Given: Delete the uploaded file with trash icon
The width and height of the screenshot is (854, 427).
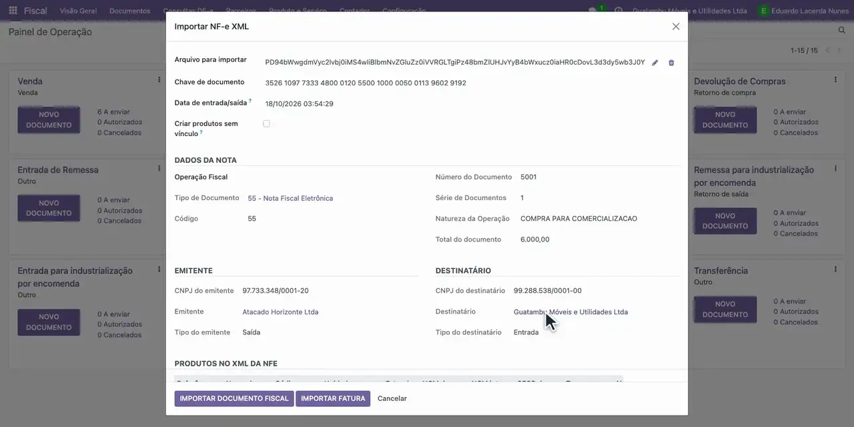Looking at the screenshot, I should 671,63.
